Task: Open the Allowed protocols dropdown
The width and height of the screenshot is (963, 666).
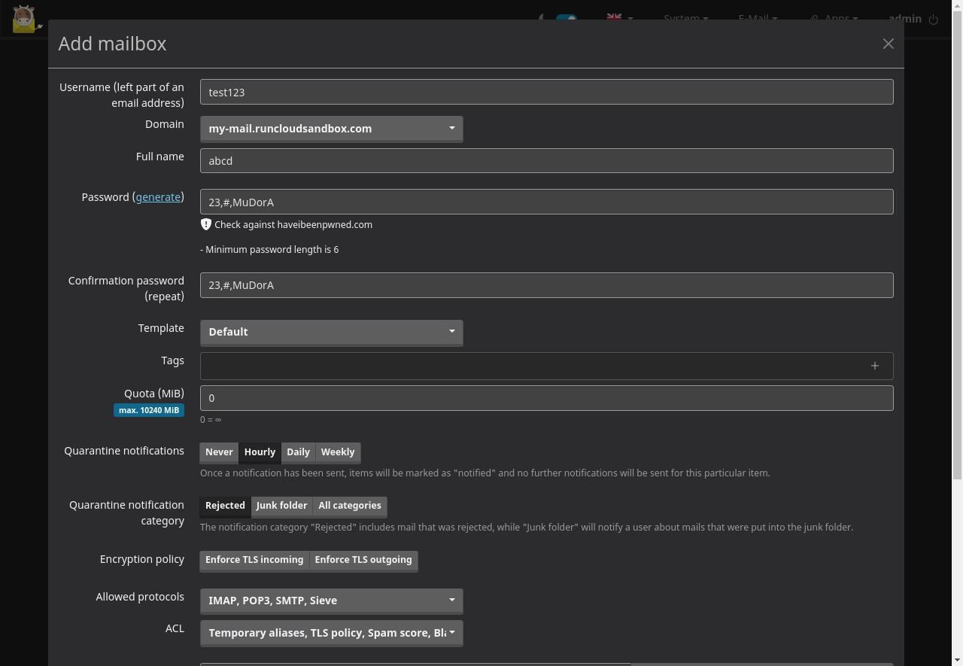Action: [331, 601]
